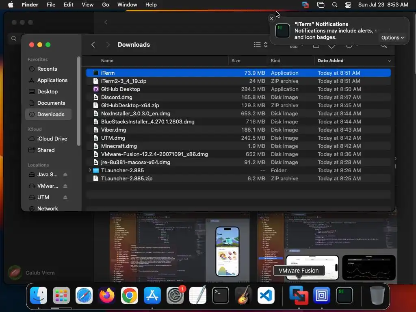Launch Safari from the Dock
This screenshot has width=416, height=312.
[84, 295]
